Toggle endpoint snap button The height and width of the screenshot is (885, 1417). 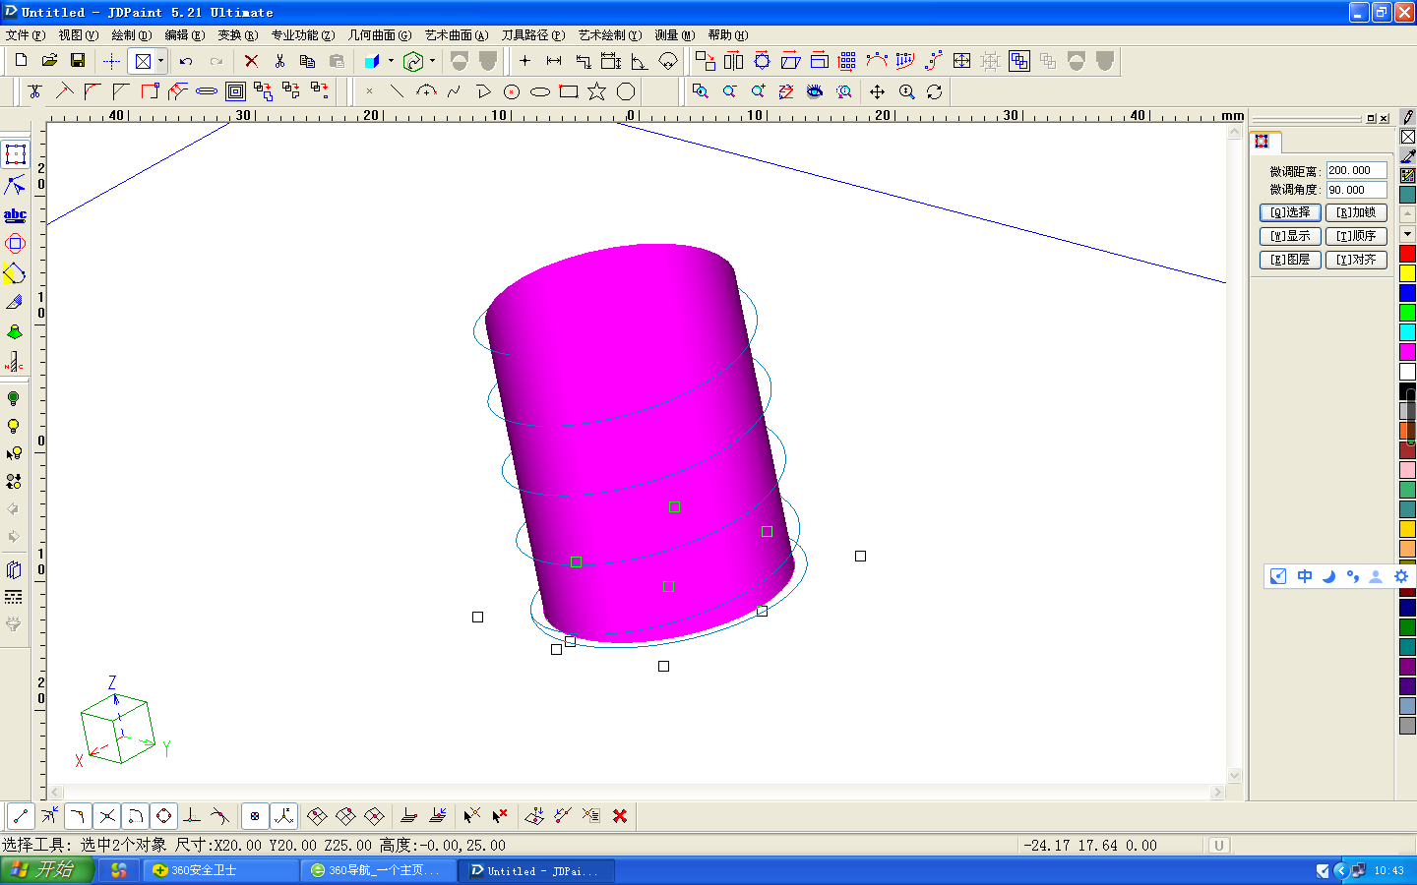pos(21,816)
